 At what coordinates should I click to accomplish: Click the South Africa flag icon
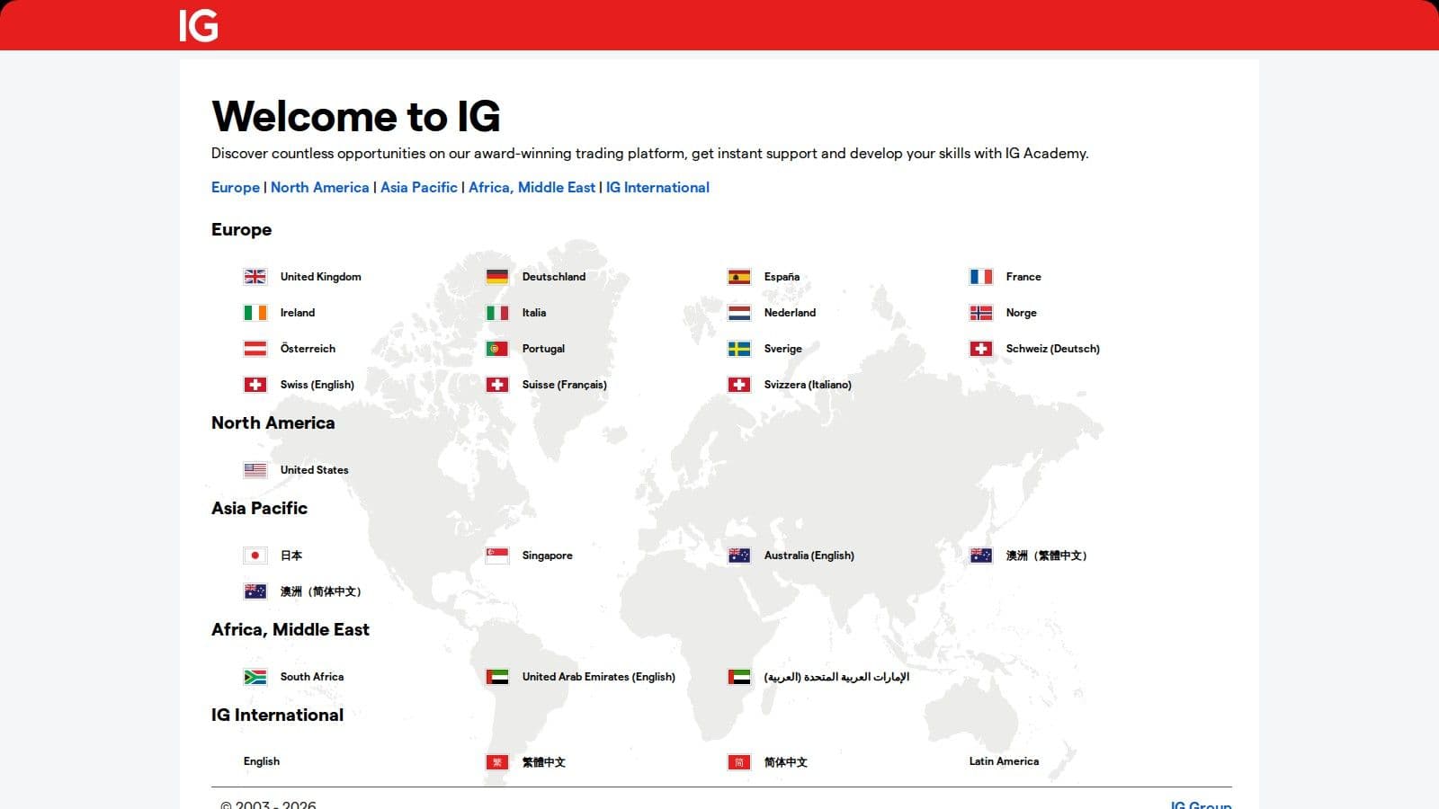click(x=255, y=677)
